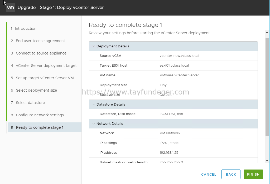The height and width of the screenshot is (184, 270).
Task: Click the Network Details header text
Action: click(x=110, y=124)
